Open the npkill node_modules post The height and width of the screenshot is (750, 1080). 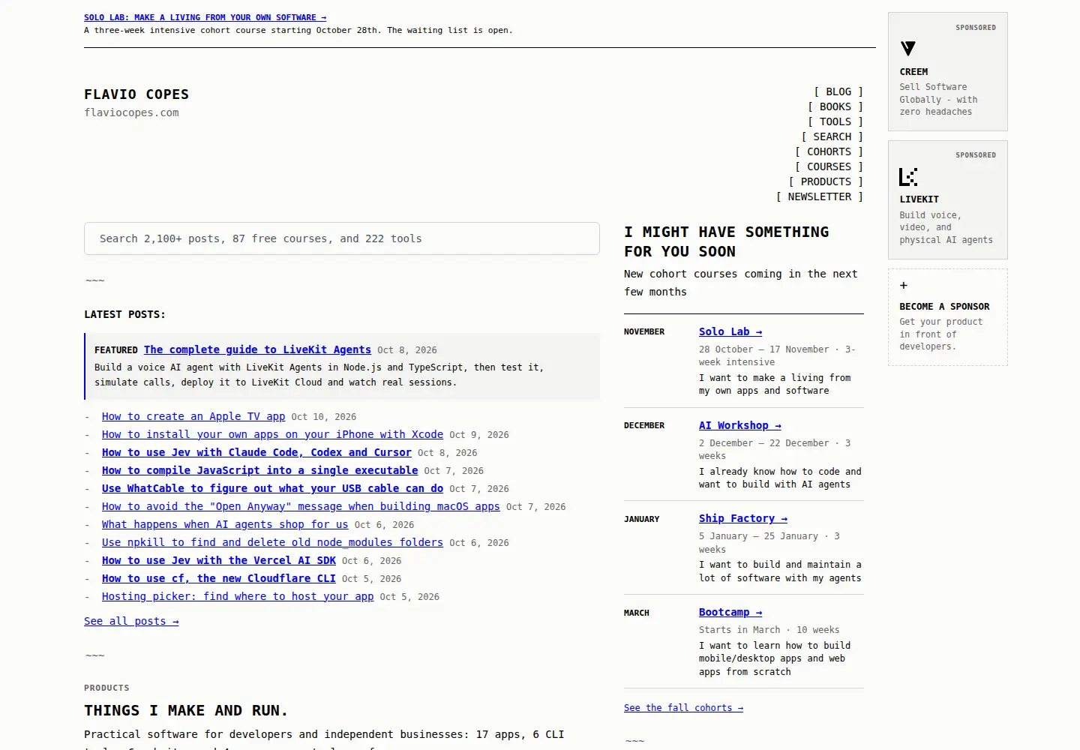point(272,542)
